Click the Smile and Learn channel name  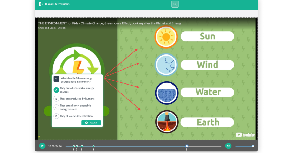click(x=52, y=28)
